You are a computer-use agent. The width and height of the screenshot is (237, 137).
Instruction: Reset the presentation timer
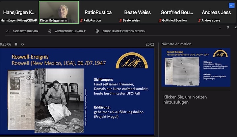[22, 44]
